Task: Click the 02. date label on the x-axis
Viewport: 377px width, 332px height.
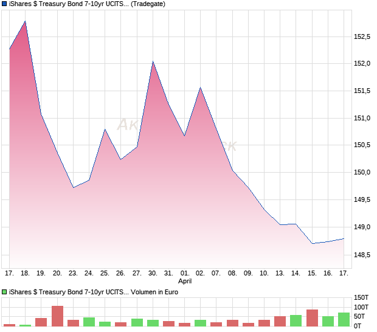Action: click(200, 274)
